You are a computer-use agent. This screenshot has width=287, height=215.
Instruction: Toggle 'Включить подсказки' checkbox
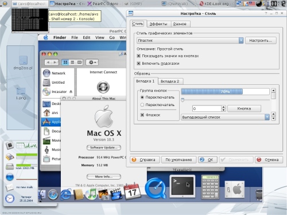coord(139,63)
